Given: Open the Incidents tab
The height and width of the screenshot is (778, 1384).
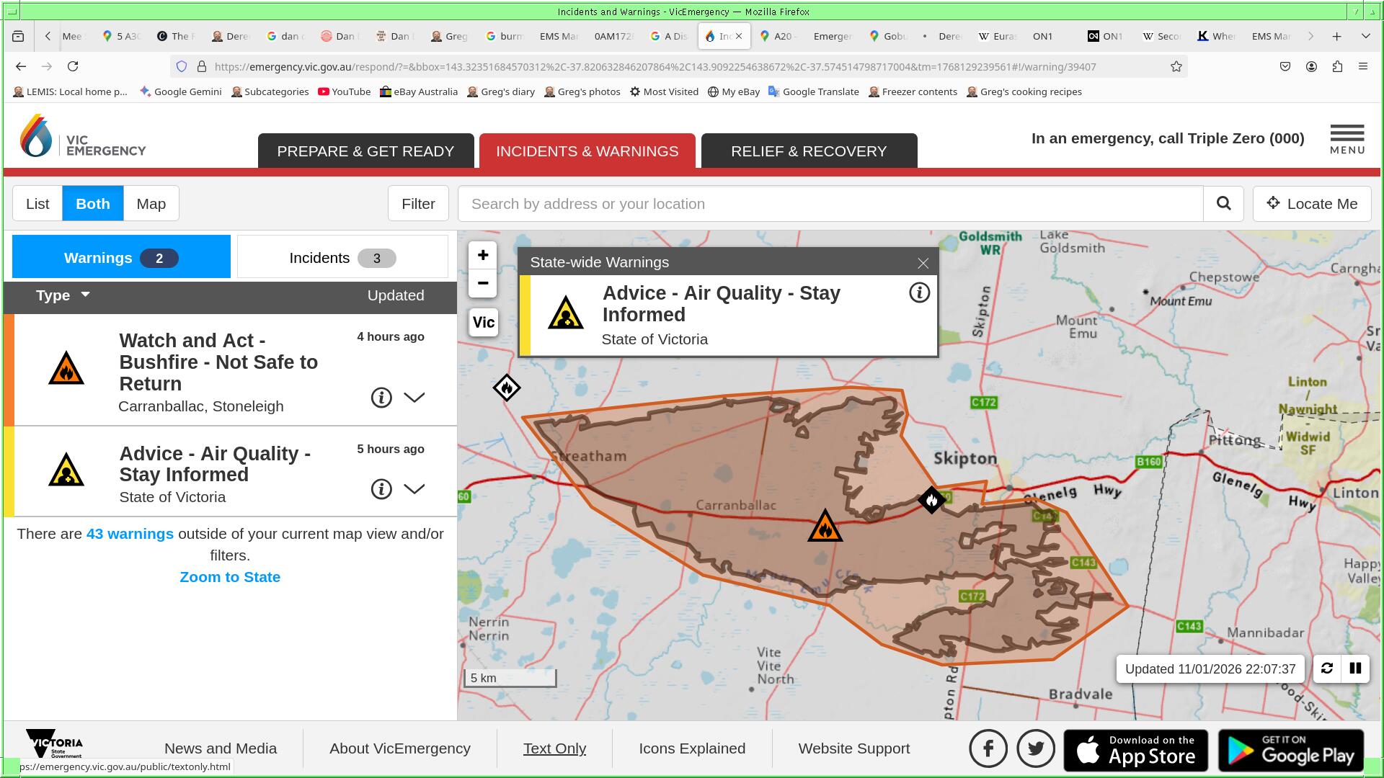Looking at the screenshot, I should click(x=342, y=258).
